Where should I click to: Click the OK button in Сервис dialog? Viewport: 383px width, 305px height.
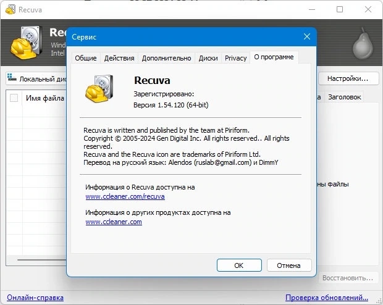[x=239, y=265]
